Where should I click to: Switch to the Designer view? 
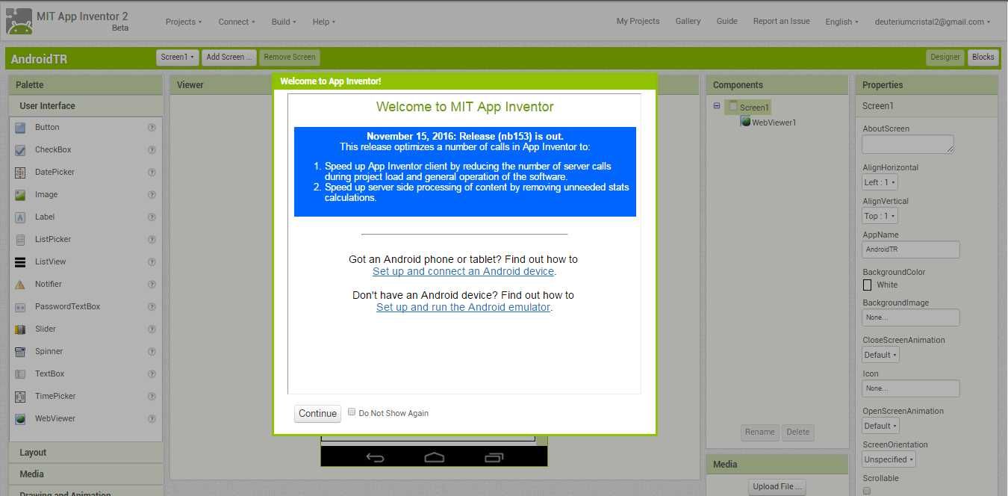pyautogui.click(x=945, y=57)
